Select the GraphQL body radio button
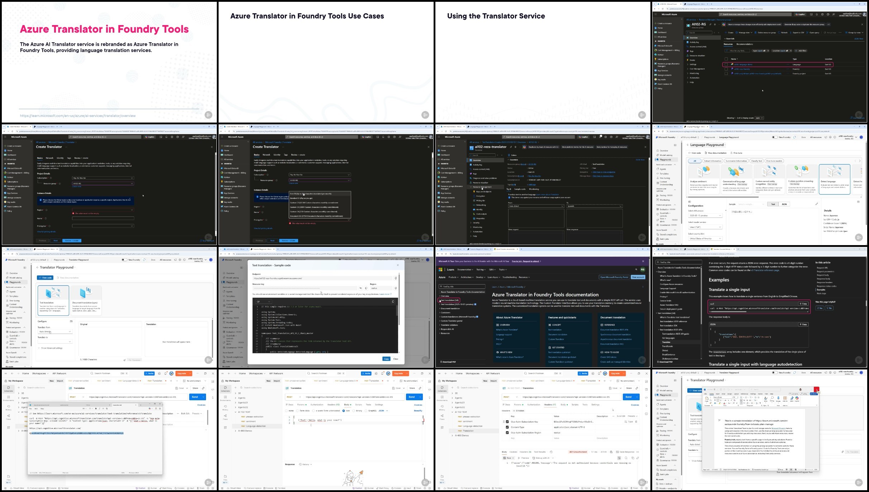The width and height of the screenshot is (869, 492). (366, 411)
